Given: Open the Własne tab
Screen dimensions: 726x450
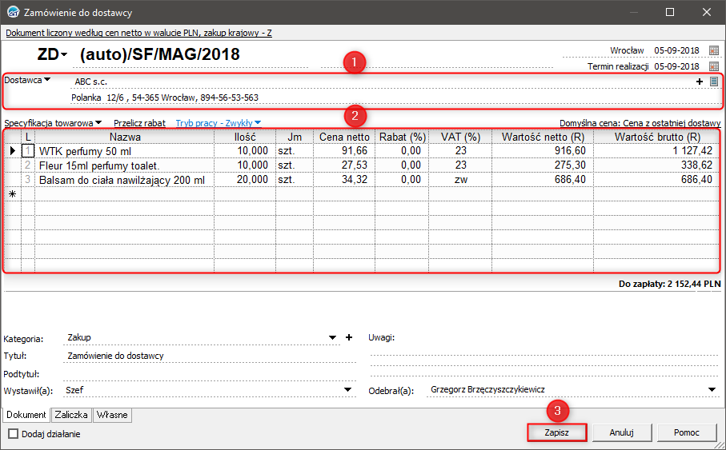Looking at the screenshot, I should coord(112,415).
